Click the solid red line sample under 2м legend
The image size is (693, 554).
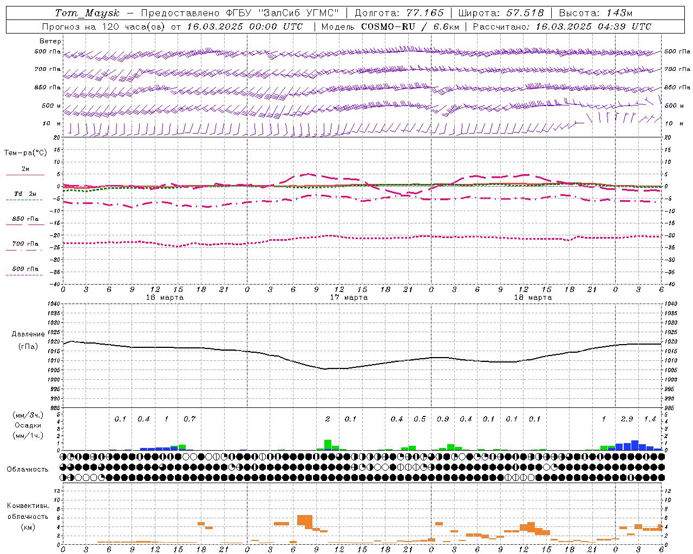point(25,175)
